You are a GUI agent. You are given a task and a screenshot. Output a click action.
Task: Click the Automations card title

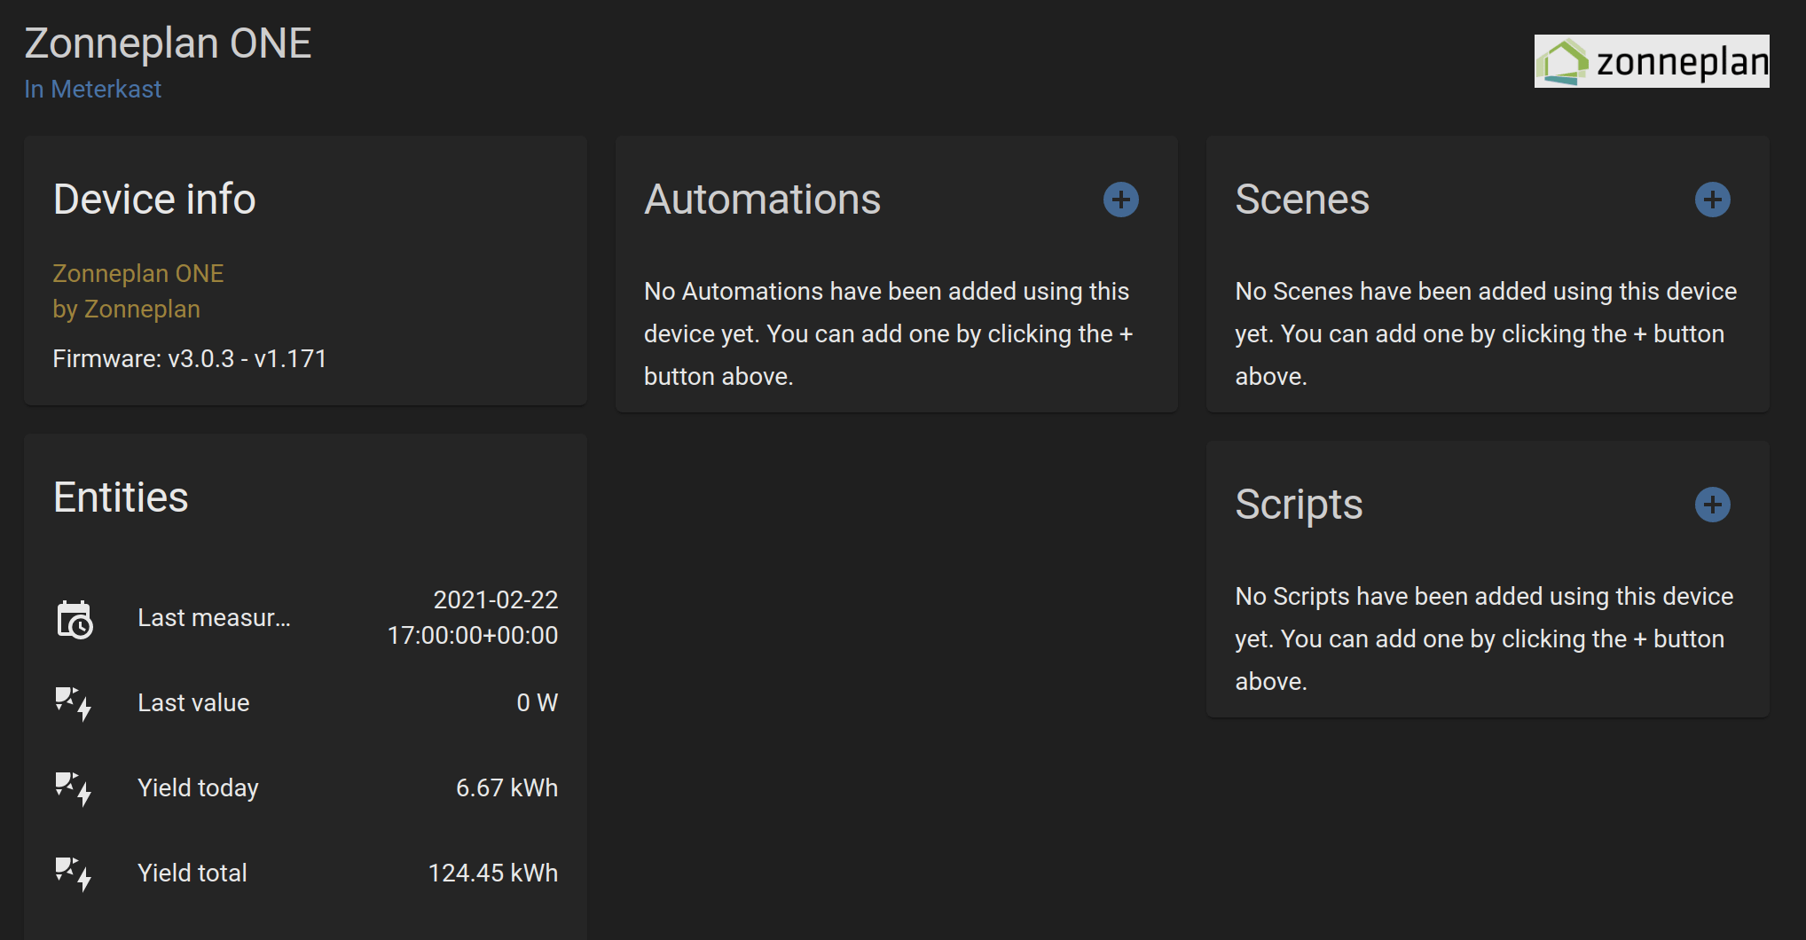point(762,199)
